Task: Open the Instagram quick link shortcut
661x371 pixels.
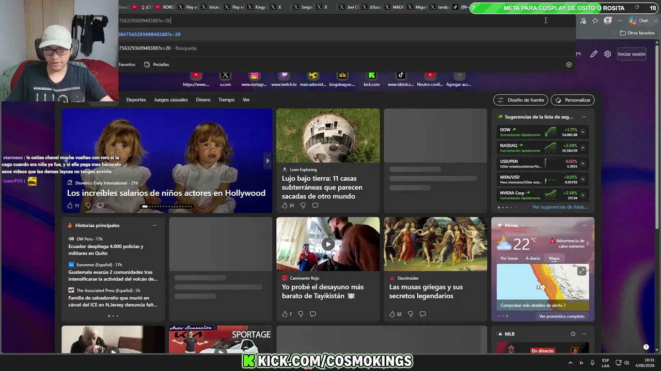Action: pyautogui.click(x=254, y=79)
